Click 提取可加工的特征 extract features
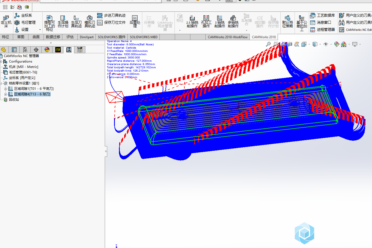Image resolution: width=372 pixels, height=248 pixels. [50, 23]
